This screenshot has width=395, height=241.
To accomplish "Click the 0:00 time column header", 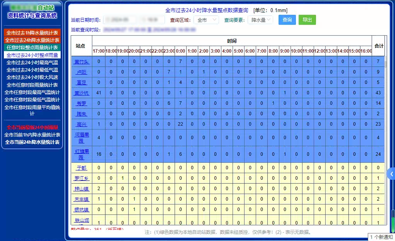I will [180, 51].
